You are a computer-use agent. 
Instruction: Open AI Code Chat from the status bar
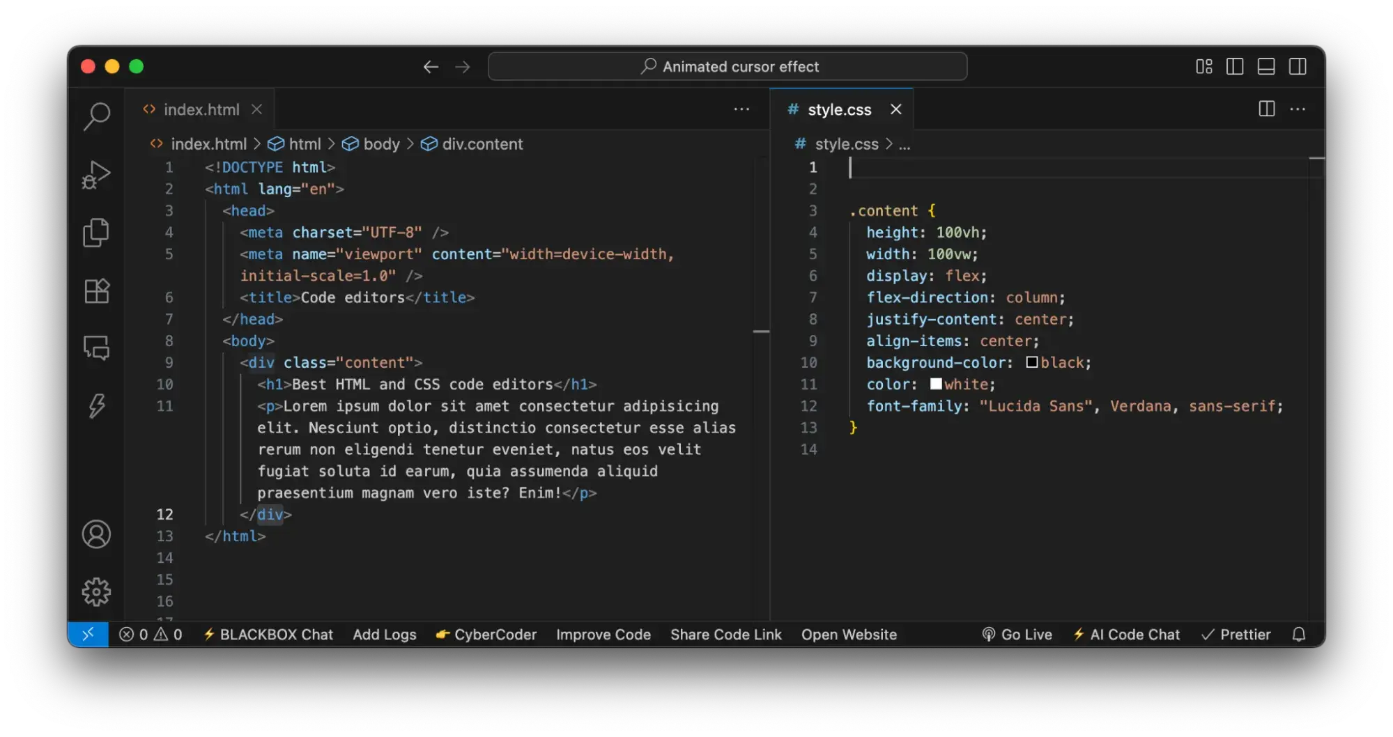pyautogui.click(x=1126, y=635)
